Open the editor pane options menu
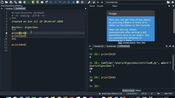The width and height of the screenshot is (175, 98). 86,8
